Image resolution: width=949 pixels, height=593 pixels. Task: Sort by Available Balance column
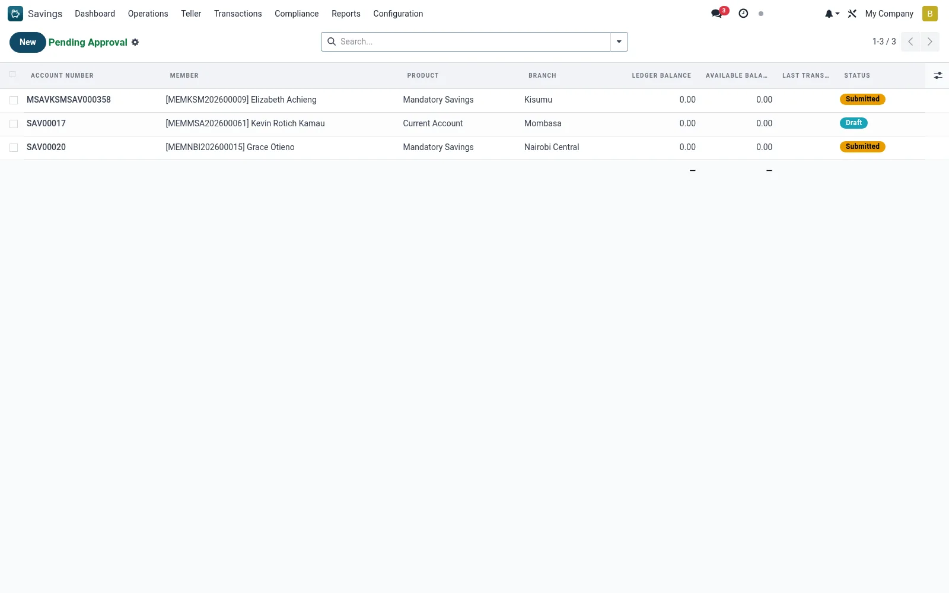click(x=736, y=75)
